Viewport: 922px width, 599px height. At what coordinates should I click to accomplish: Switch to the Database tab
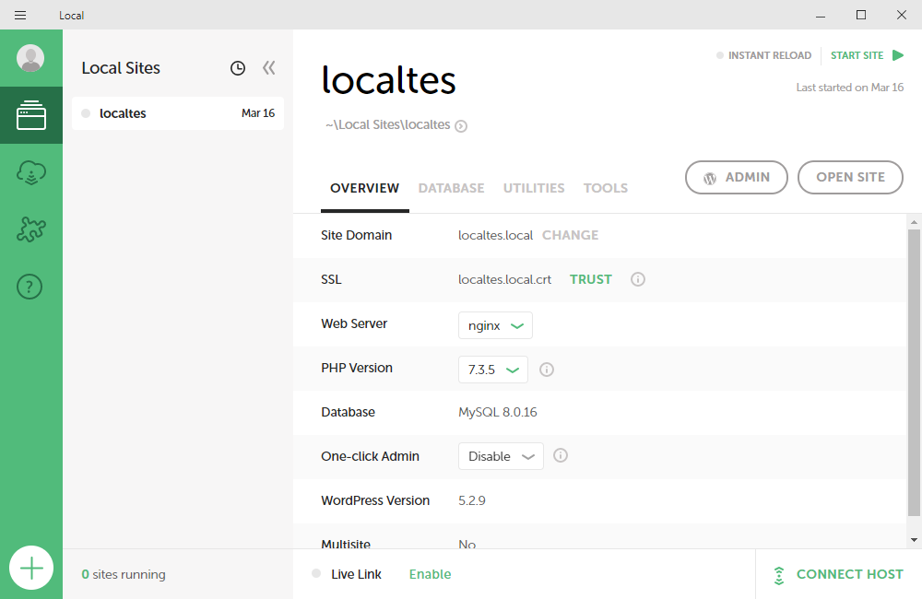pyautogui.click(x=451, y=188)
